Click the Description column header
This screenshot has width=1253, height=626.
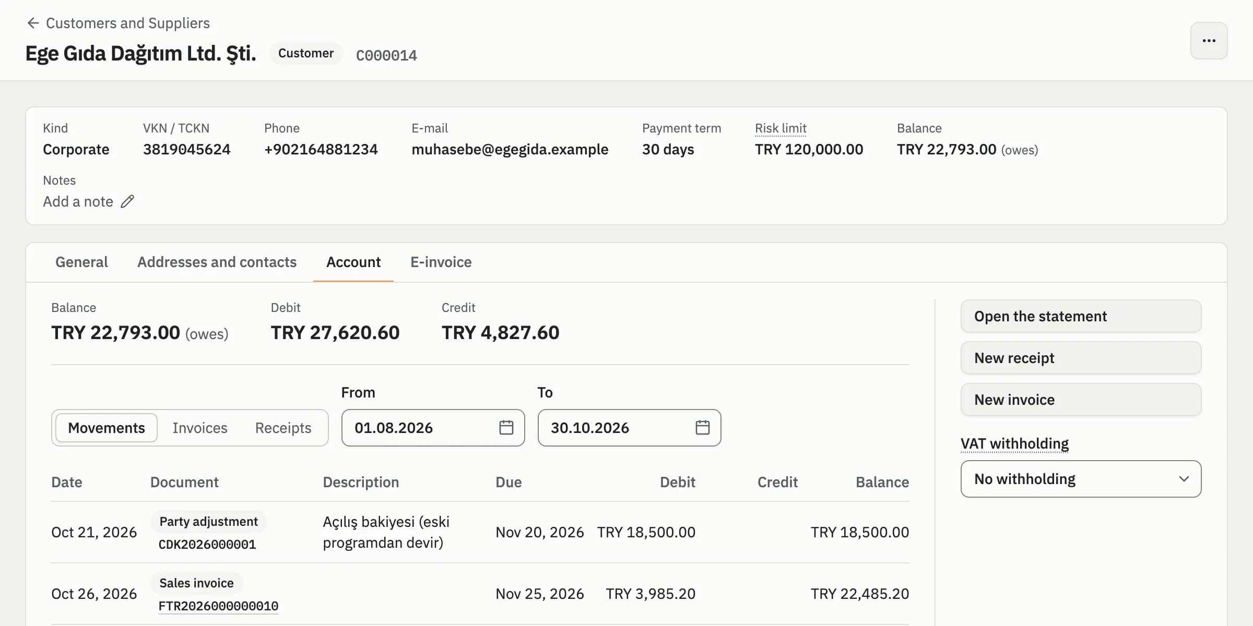click(x=361, y=482)
